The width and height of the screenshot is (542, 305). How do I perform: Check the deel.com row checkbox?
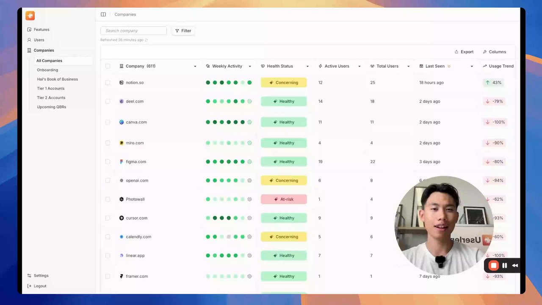pos(108,101)
